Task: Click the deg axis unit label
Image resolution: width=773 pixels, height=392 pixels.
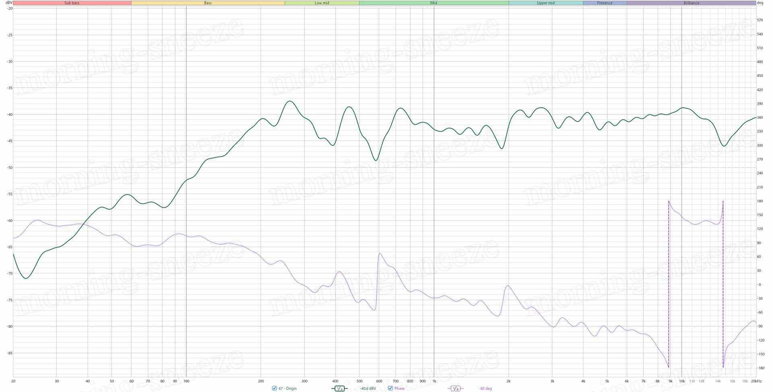Action: pyautogui.click(x=760, y=3)
